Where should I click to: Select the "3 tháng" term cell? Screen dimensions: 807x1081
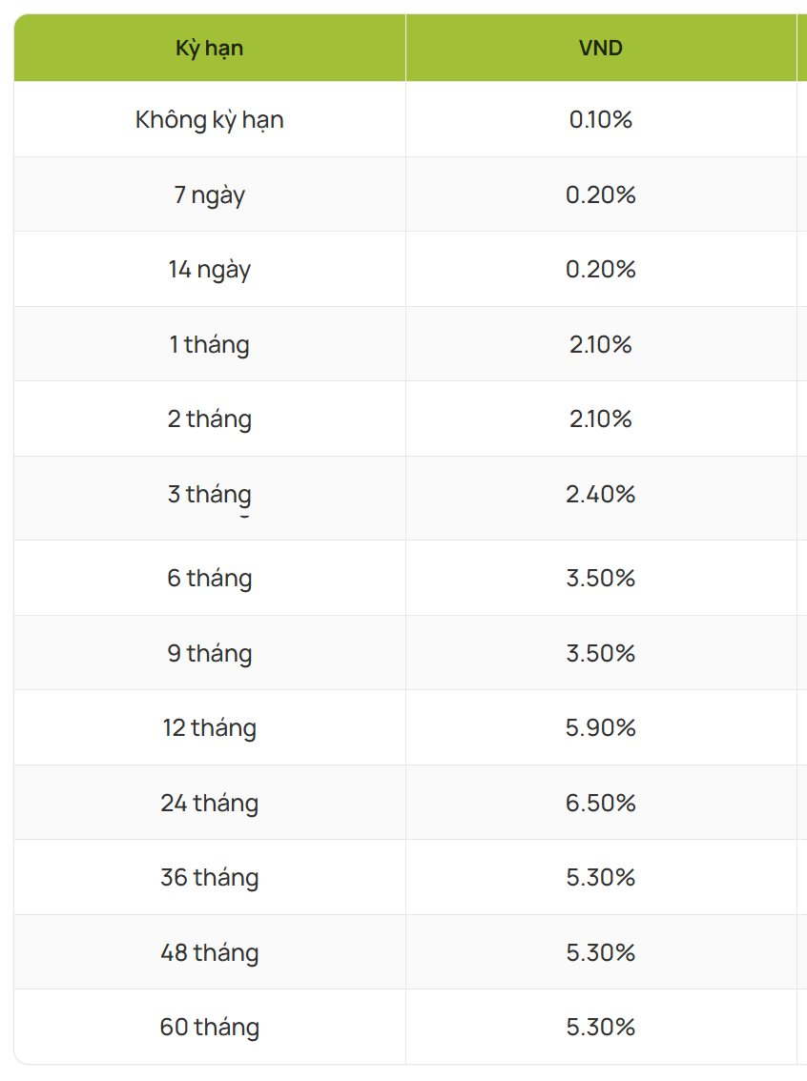(x=209, y=495)
